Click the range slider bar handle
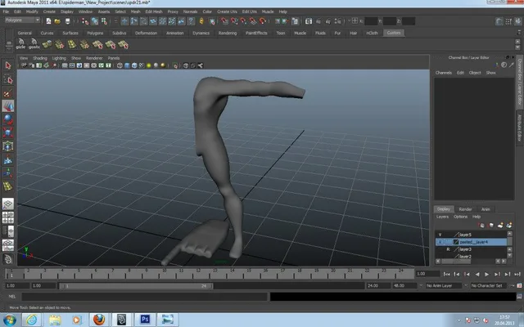 [x=136, y=286]
